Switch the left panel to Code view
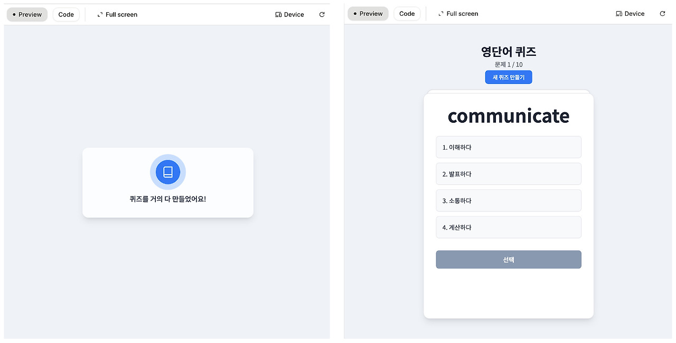 [66, 14]
